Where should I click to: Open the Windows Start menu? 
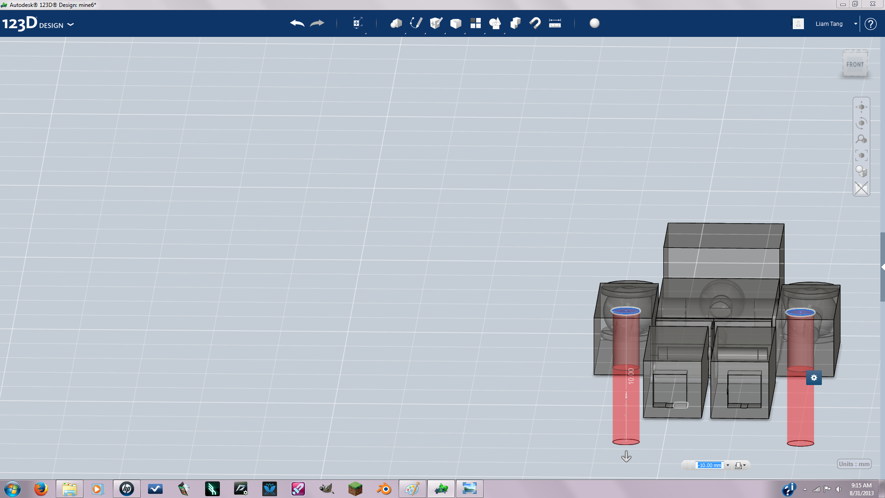click(x=12, y=489)
